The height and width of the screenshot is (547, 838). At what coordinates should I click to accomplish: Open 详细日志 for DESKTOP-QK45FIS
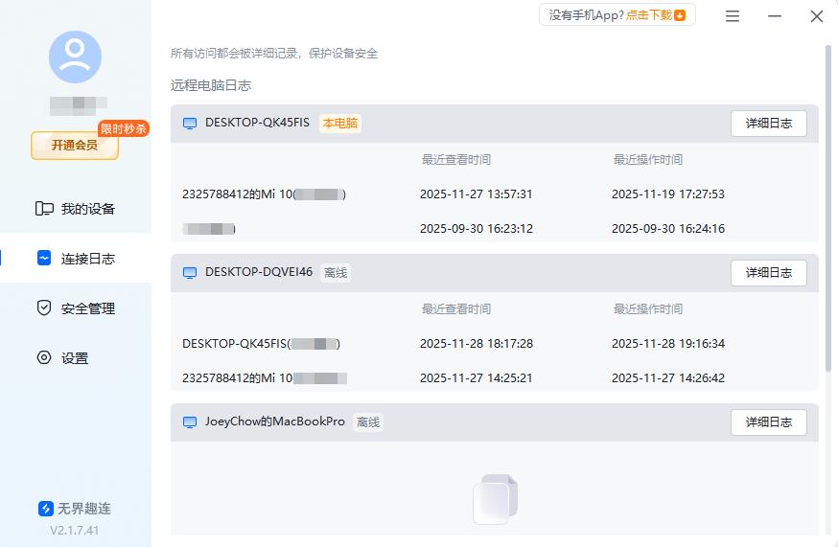[x=769, y=124]
